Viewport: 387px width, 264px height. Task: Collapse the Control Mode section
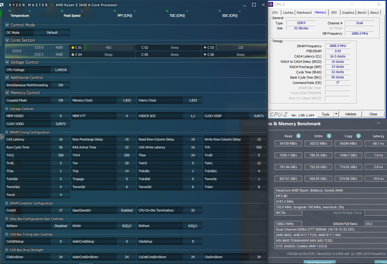(x=7, y=25)
